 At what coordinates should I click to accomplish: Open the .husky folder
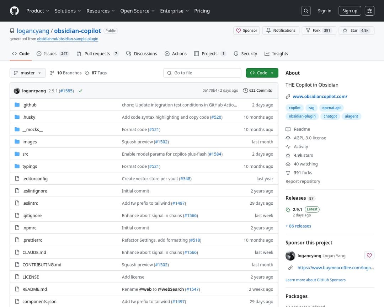point(29,117)
